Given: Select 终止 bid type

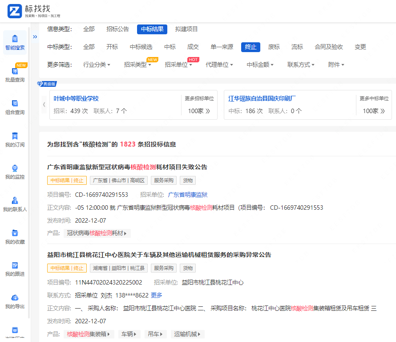Looking at the screenshot, I should coord(251,47).
